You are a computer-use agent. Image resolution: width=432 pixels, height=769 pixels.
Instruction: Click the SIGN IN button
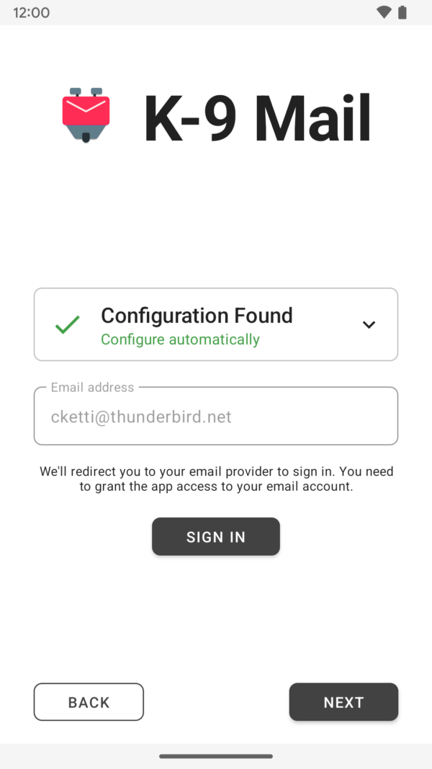point(216,536)
